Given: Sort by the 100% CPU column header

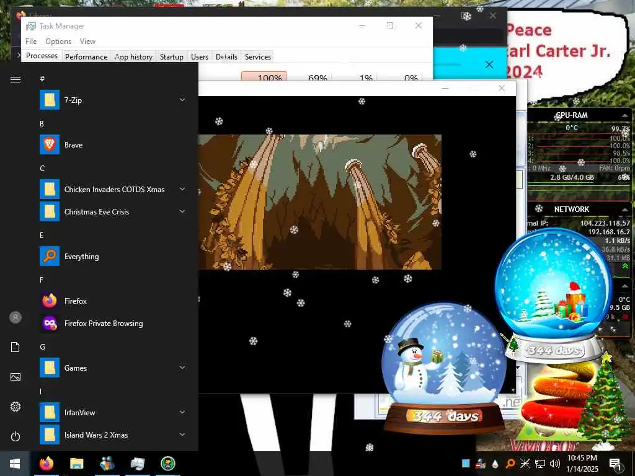Looking at the screenshot, I should pos(264,77).
